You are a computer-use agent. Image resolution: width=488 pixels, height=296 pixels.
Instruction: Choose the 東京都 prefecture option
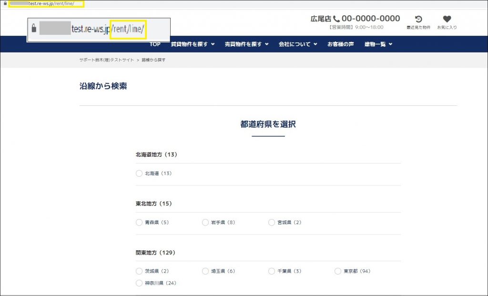(x=338, y=271)
